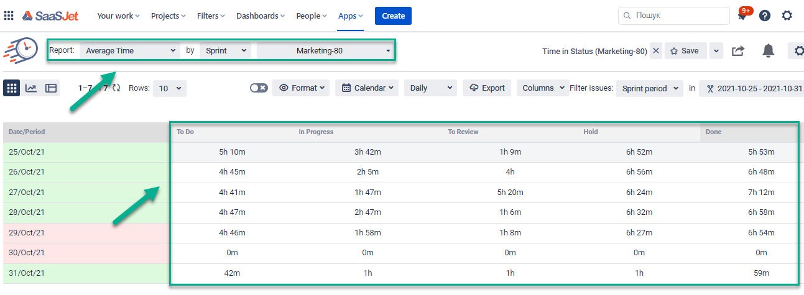Open the Jira settings gear
Screen dimensions: 804x295
[x=787, y=16]
